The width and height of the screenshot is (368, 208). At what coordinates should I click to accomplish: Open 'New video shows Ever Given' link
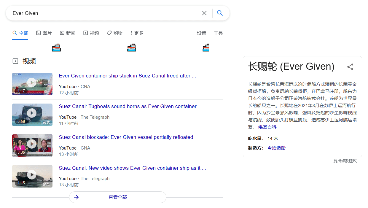coord(132,168)
